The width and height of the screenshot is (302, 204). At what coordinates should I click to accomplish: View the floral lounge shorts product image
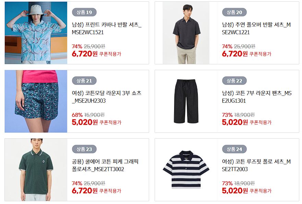(36, 101)
